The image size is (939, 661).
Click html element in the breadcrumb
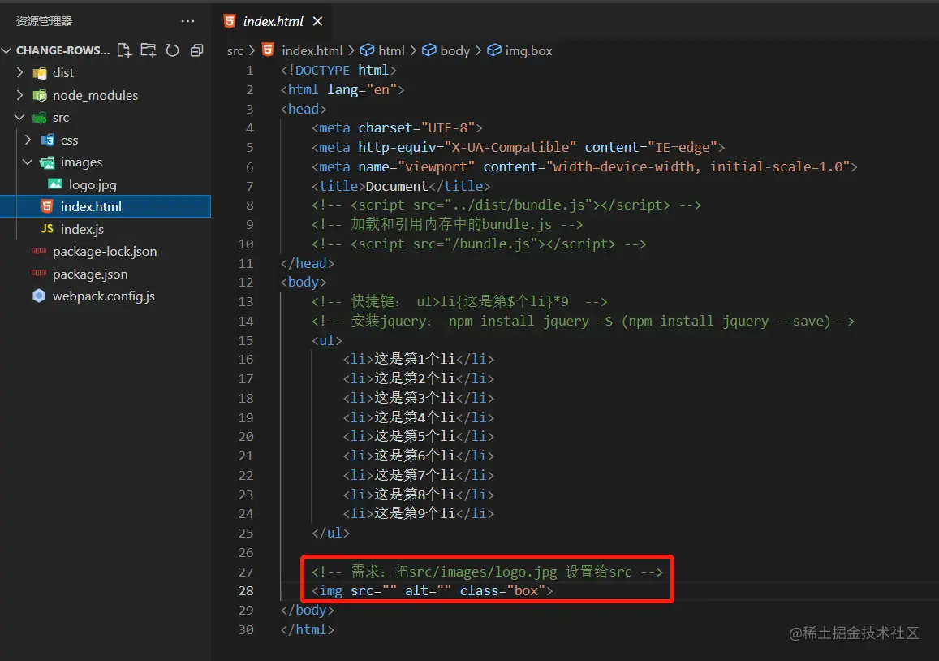pyautogui.click(x=392, y=51)
